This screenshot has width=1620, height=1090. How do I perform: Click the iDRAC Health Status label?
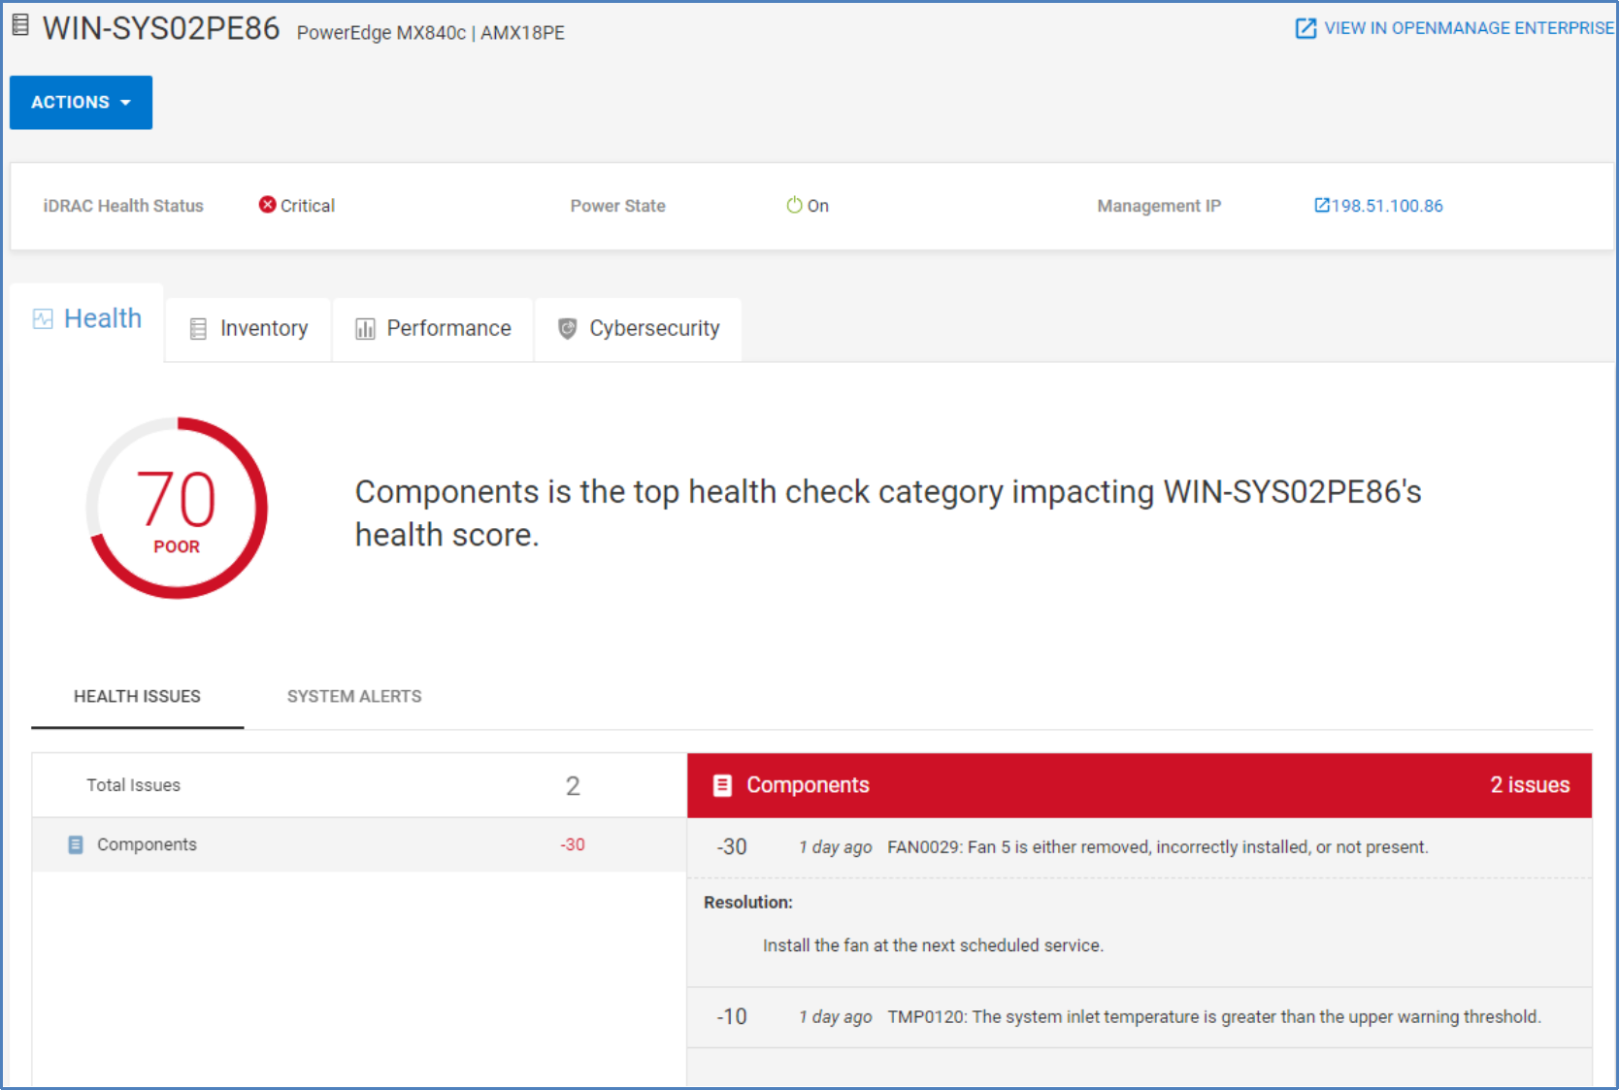[x=123, y=206]
